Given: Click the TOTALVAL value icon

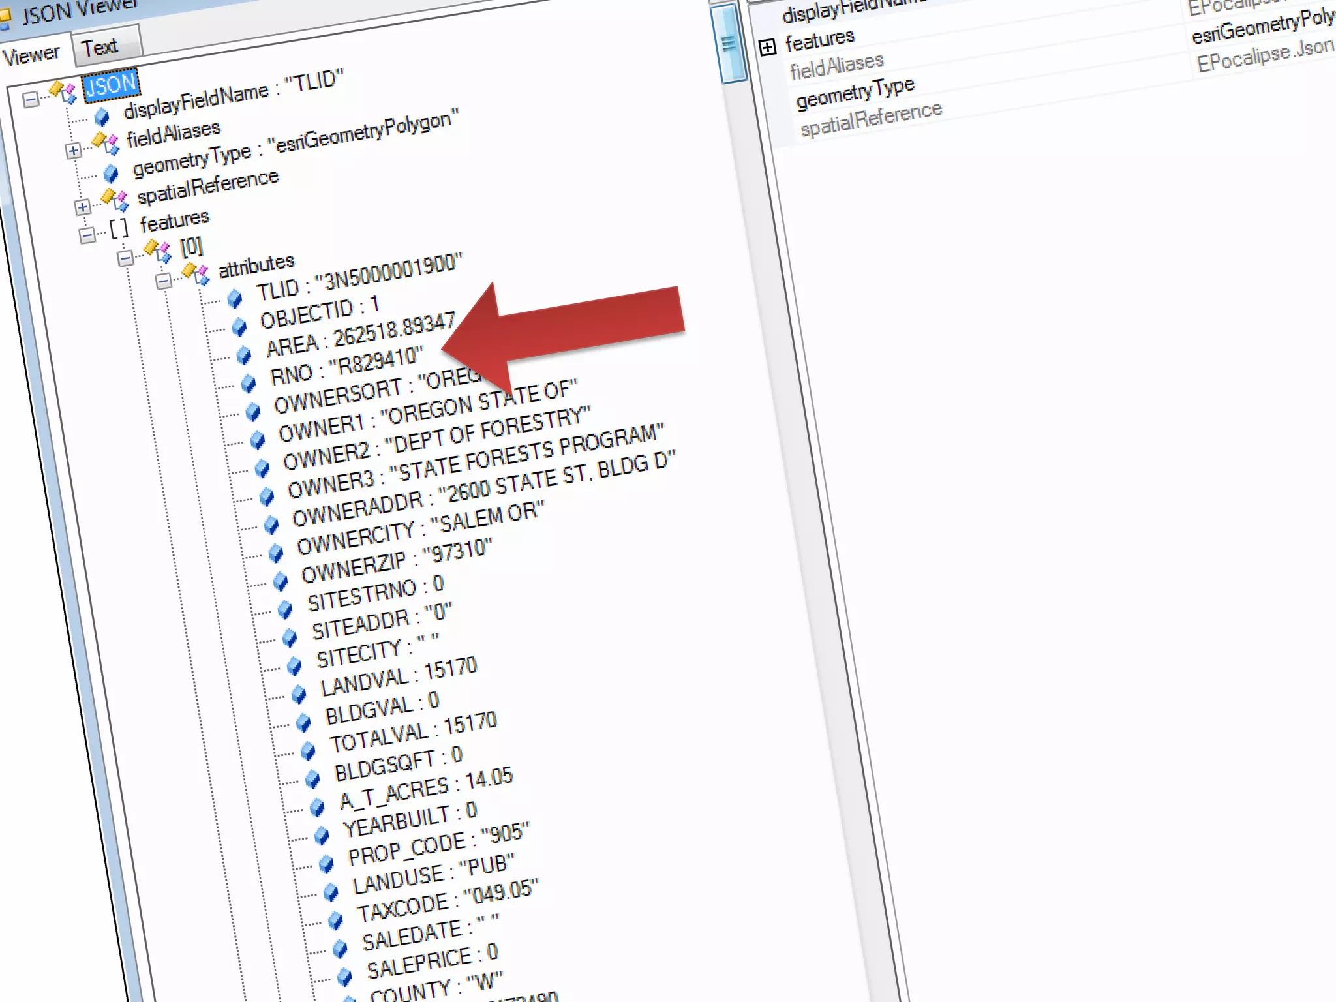Looking at the screenshot, I should 308,751.
